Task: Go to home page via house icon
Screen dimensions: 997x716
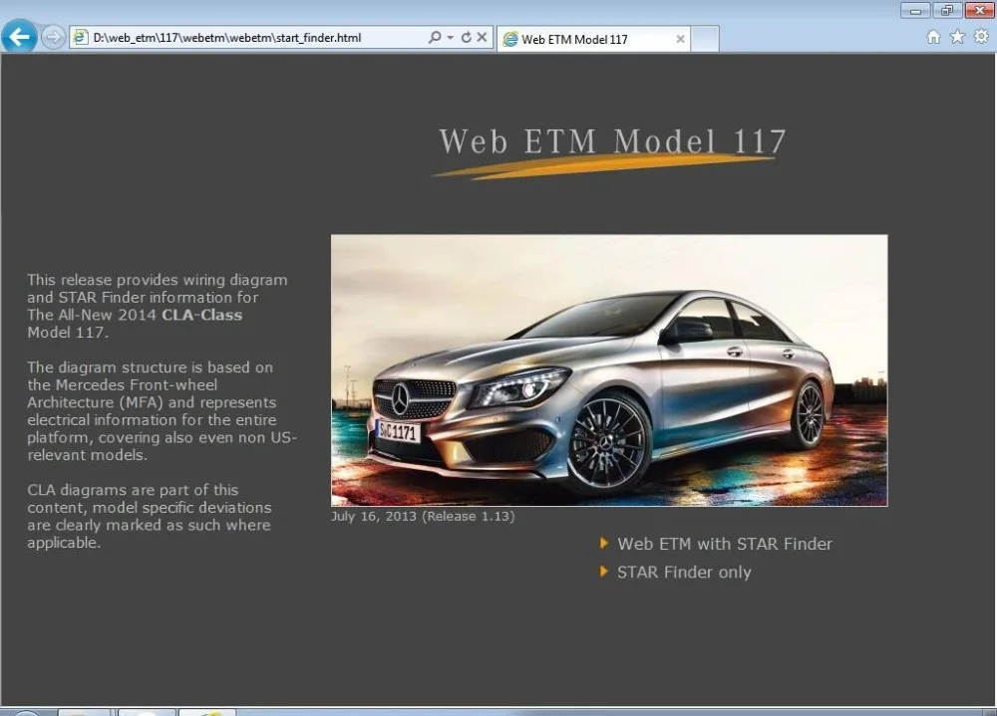Action: click(933, 37)
